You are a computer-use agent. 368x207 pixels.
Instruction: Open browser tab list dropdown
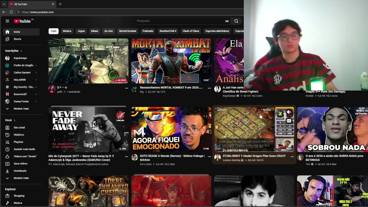[x=4, y=4]
